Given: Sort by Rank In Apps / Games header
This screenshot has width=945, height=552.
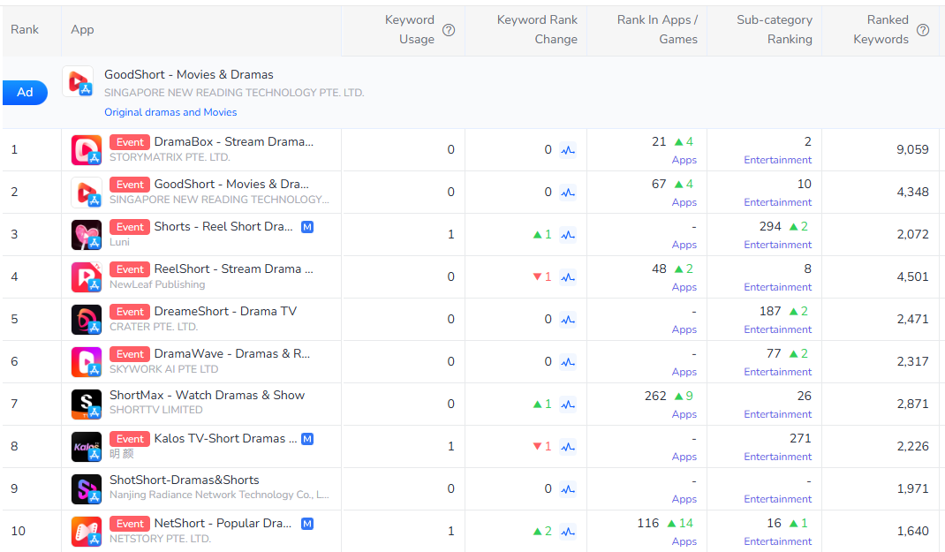Looking at the screenshot, I should (657, 29).
